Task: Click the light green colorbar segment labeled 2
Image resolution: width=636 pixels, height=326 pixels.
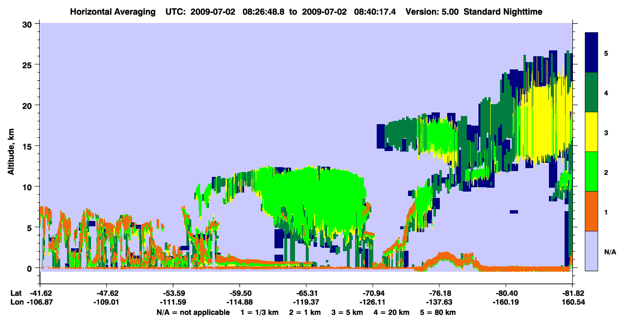Action: (x=591, y=172)
